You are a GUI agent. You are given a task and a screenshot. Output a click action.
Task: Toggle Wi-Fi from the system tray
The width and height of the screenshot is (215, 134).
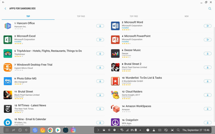122,130
